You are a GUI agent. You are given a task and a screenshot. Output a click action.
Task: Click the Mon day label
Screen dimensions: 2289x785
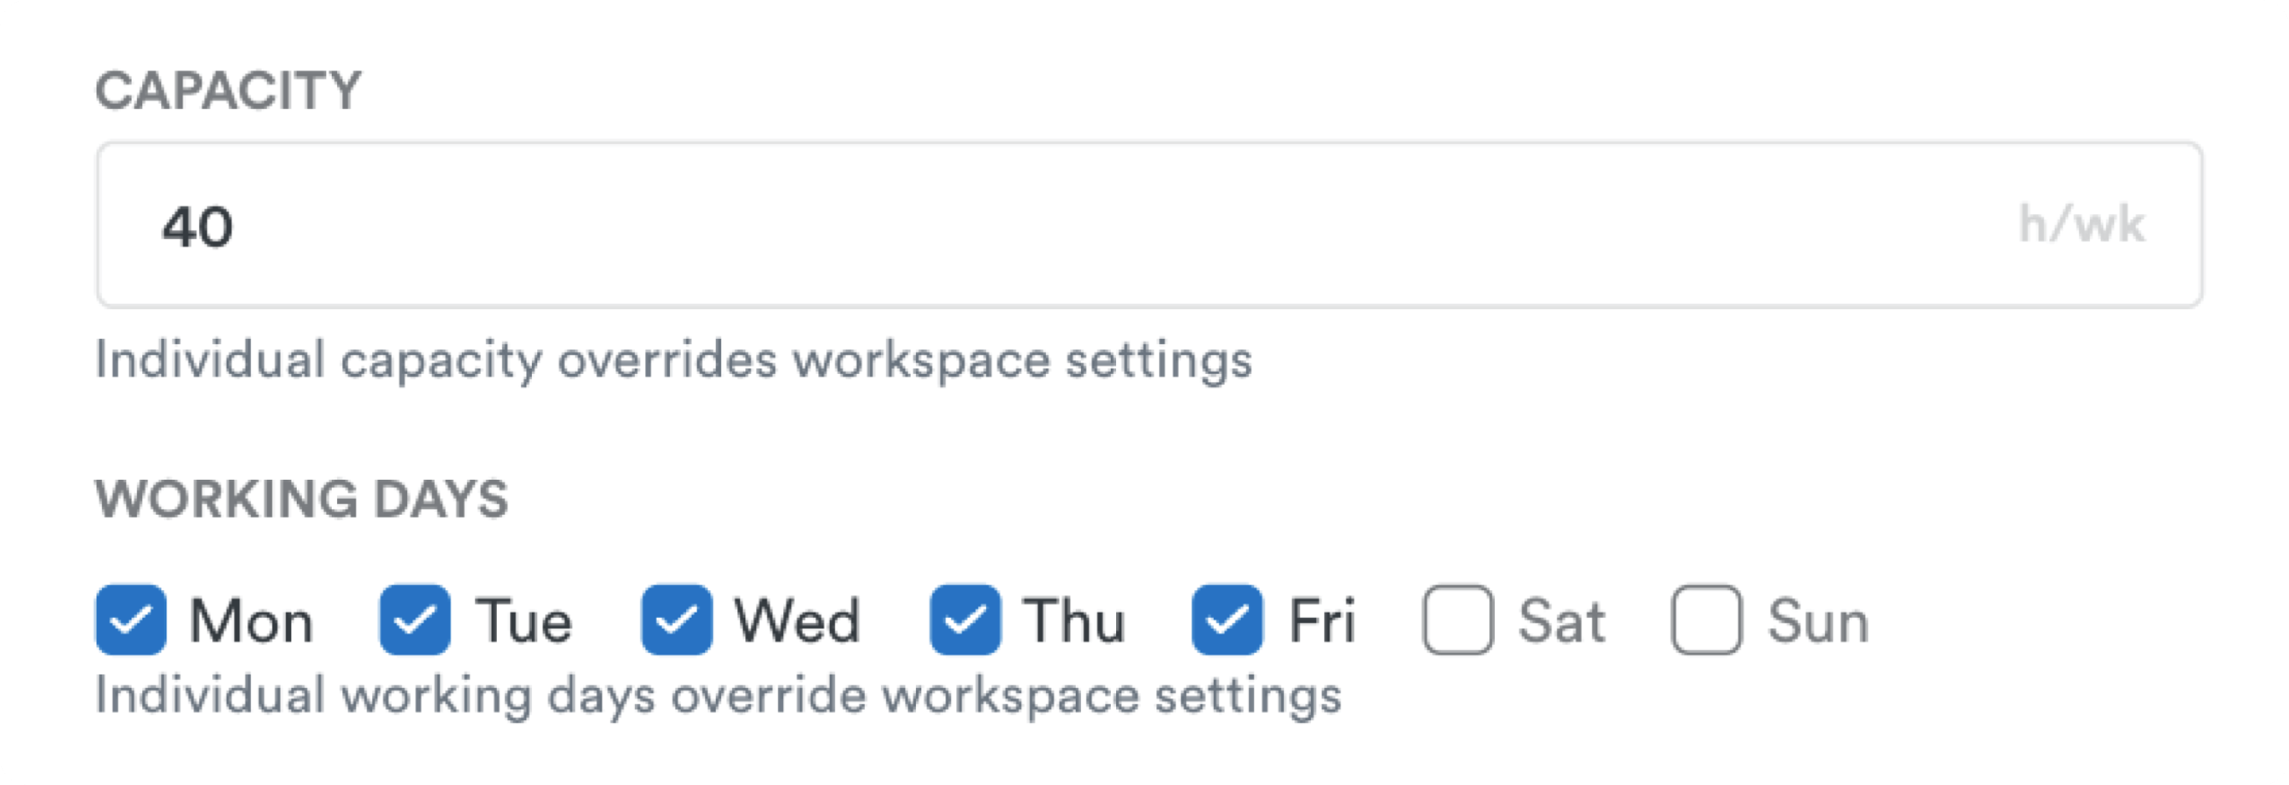coord(252,620)
